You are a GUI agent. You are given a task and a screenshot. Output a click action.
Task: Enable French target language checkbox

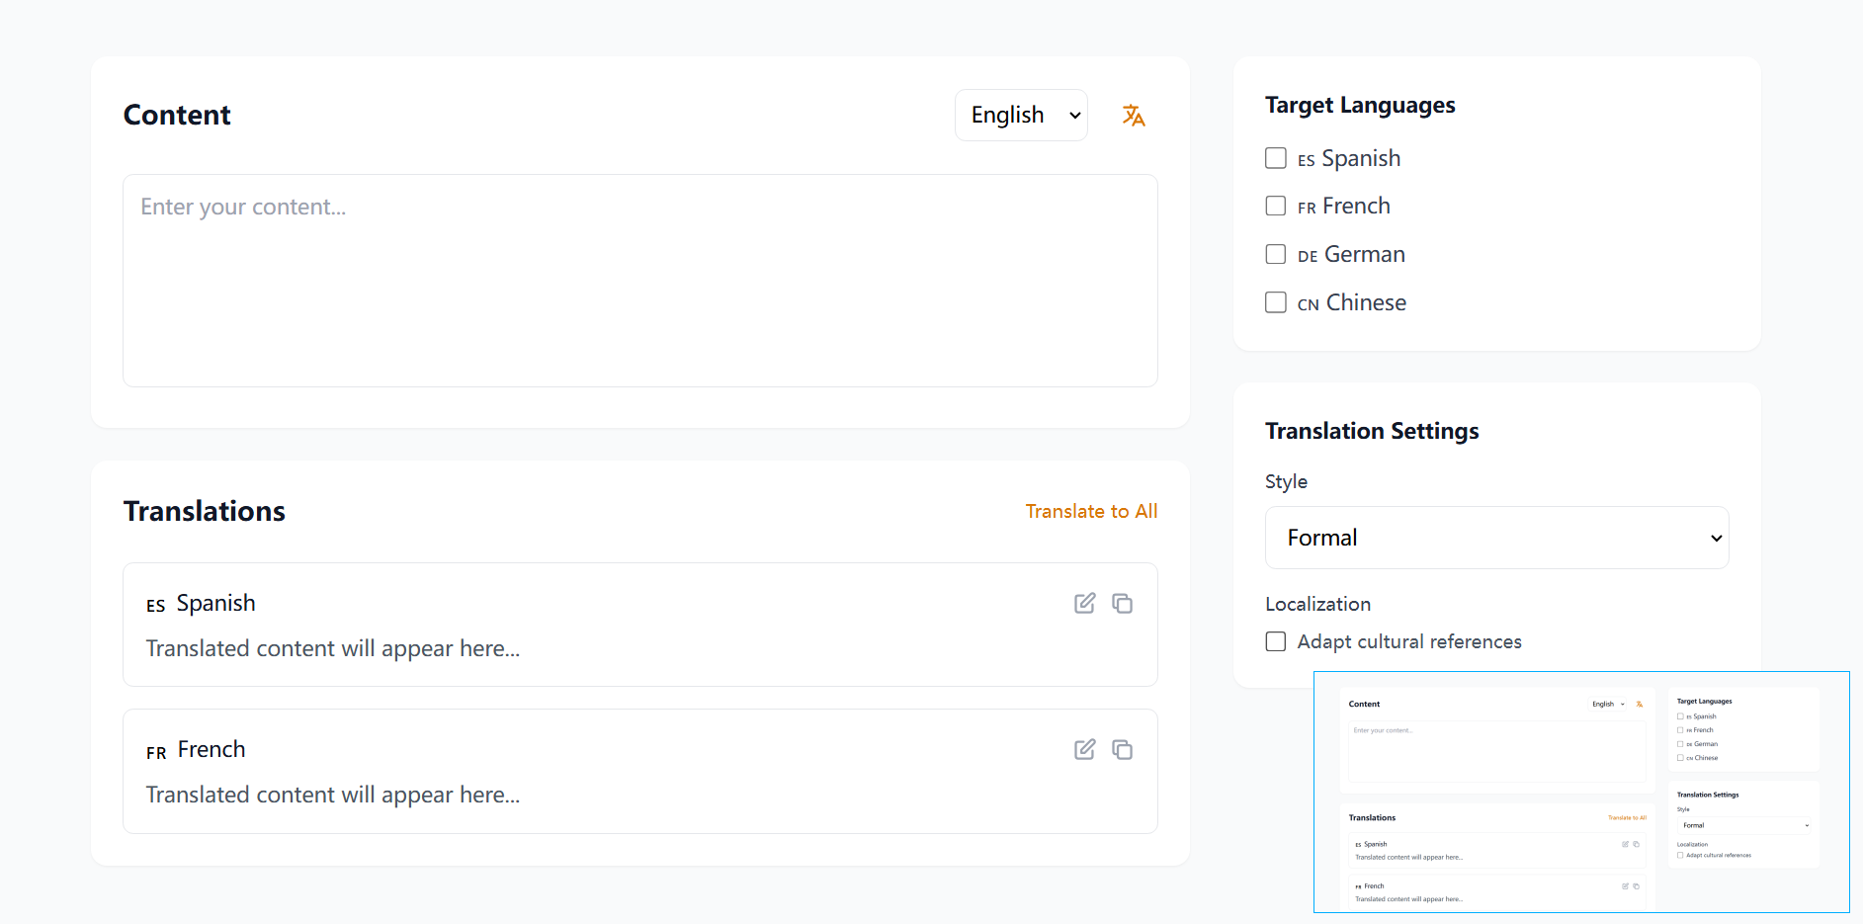tap(1276, 206)
